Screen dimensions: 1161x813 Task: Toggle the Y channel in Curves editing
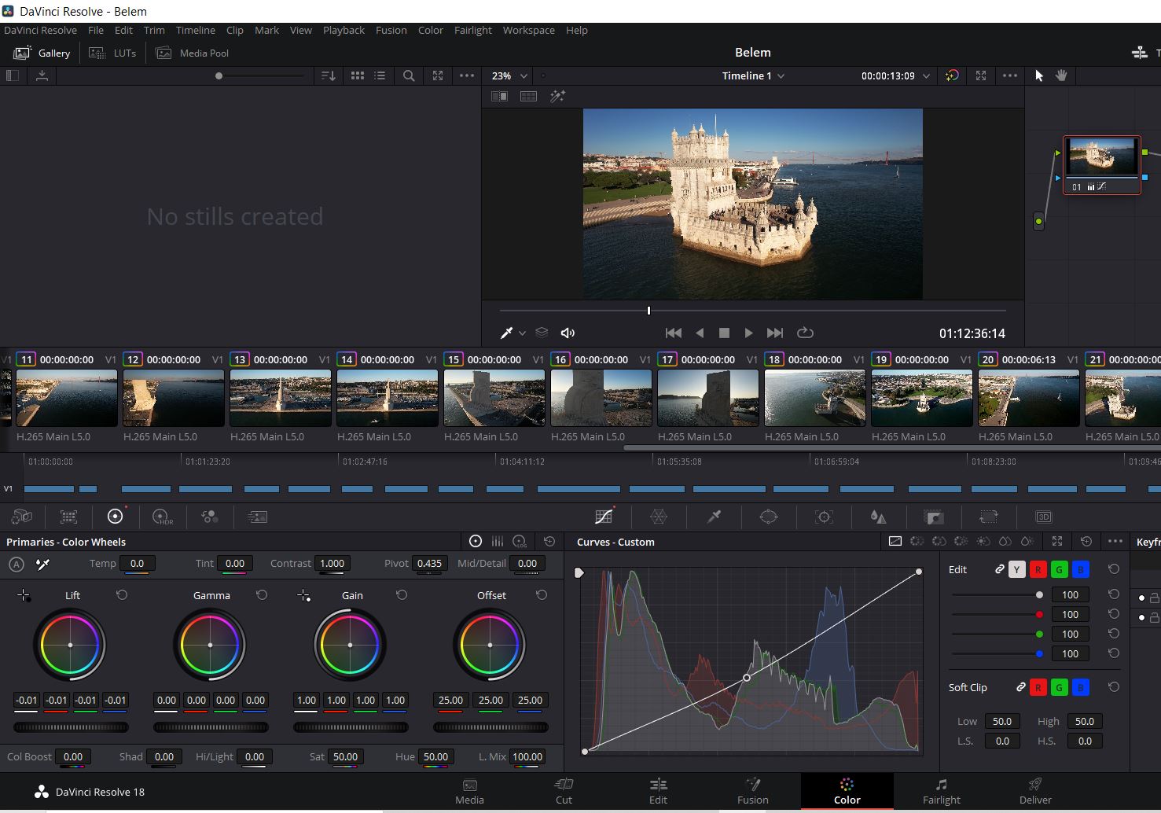coord(1016,568)
